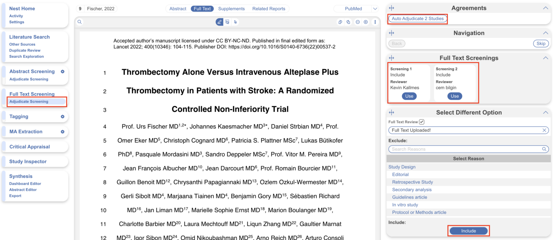The width and height of the screenshot is (555, 240).
Task: Click the Include button
Action: coord(468,231)
